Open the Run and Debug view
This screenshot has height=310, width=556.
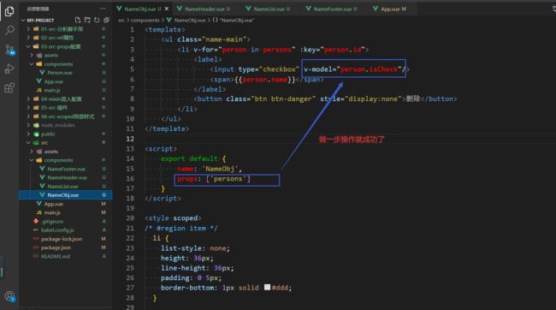(9, 69)
